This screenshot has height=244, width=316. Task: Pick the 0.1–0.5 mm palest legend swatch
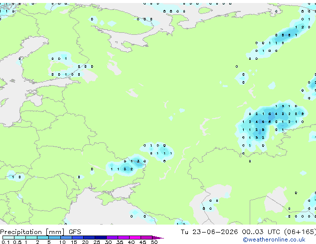click(x=8, y=238)
